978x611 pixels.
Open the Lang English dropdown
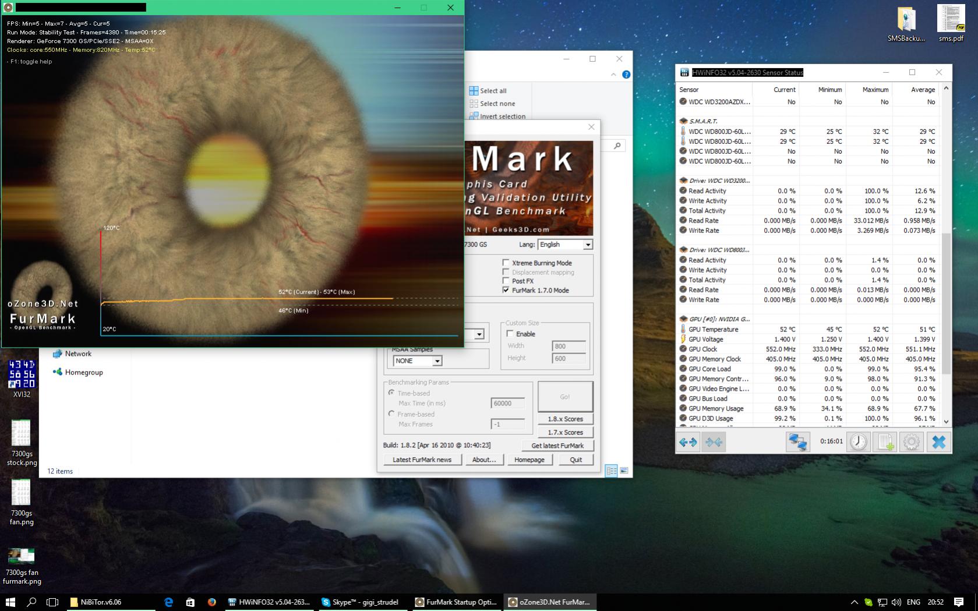click(x=587, y=245)
